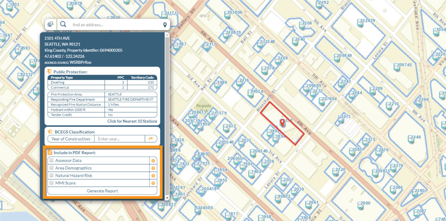Screen dimensions: 446x221
Task: Select building icon labeled 99534
Action: tap(251, 93)
